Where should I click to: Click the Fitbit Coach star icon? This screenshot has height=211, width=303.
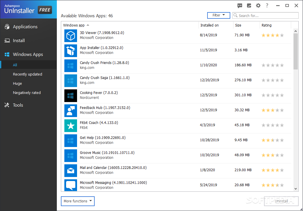pyautogui.click(x=70, y=126)
